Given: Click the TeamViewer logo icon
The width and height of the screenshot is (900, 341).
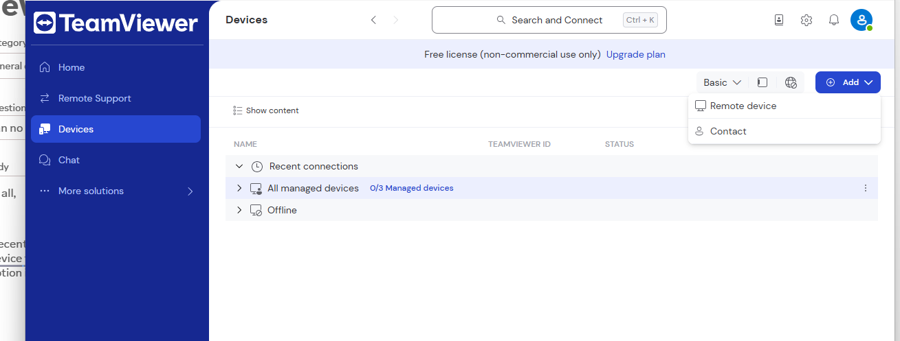Looking at the screenshot, I should (45, 23).
